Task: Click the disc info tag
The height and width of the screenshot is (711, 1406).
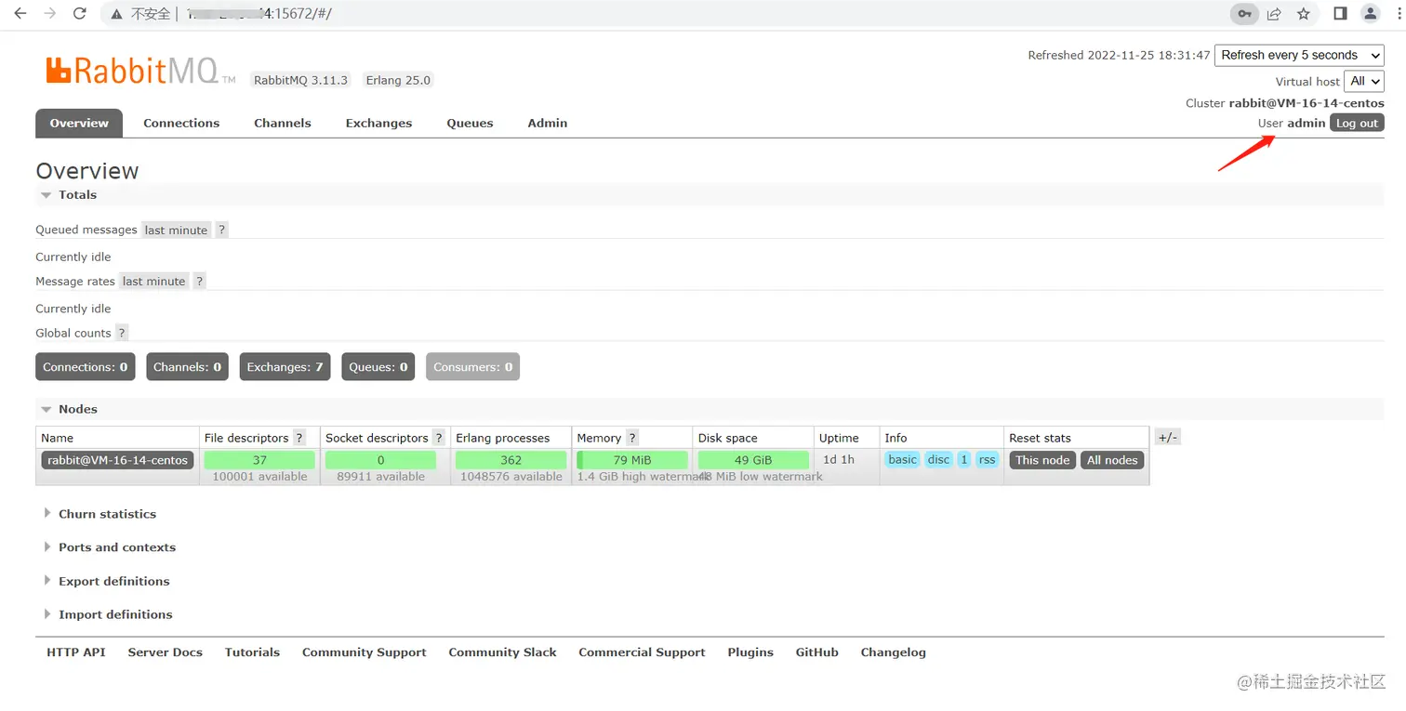Action: click(x=939, y=460)
